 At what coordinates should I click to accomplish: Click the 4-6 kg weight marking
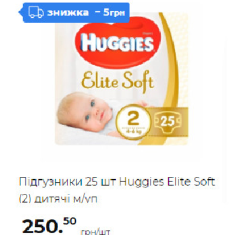pos(133,130)
